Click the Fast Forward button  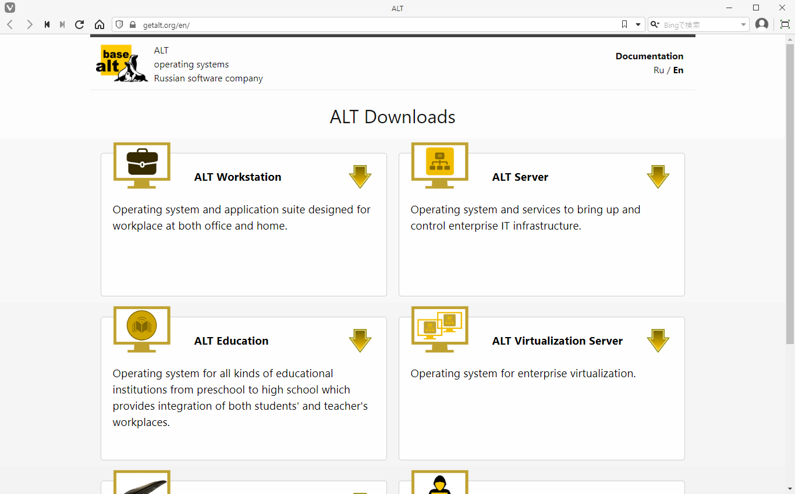(62, 24)
